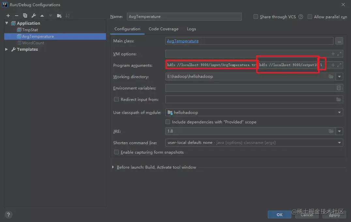Browse for the working directory folder

pos(331,77)
